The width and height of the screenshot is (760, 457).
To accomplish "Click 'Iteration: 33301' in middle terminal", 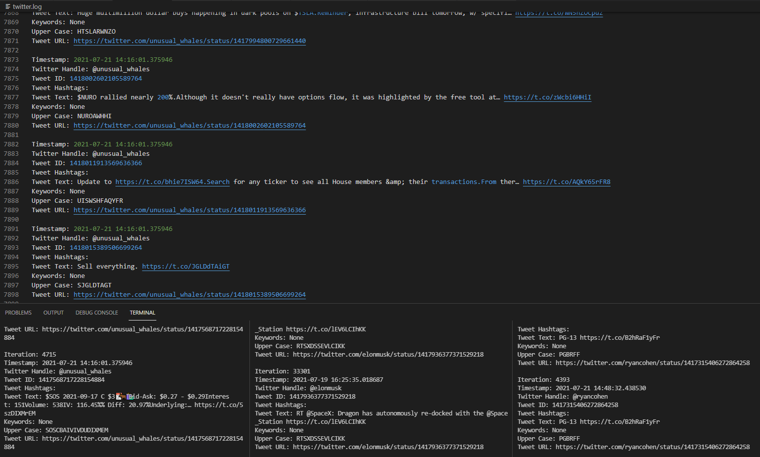I will point(283,371).
